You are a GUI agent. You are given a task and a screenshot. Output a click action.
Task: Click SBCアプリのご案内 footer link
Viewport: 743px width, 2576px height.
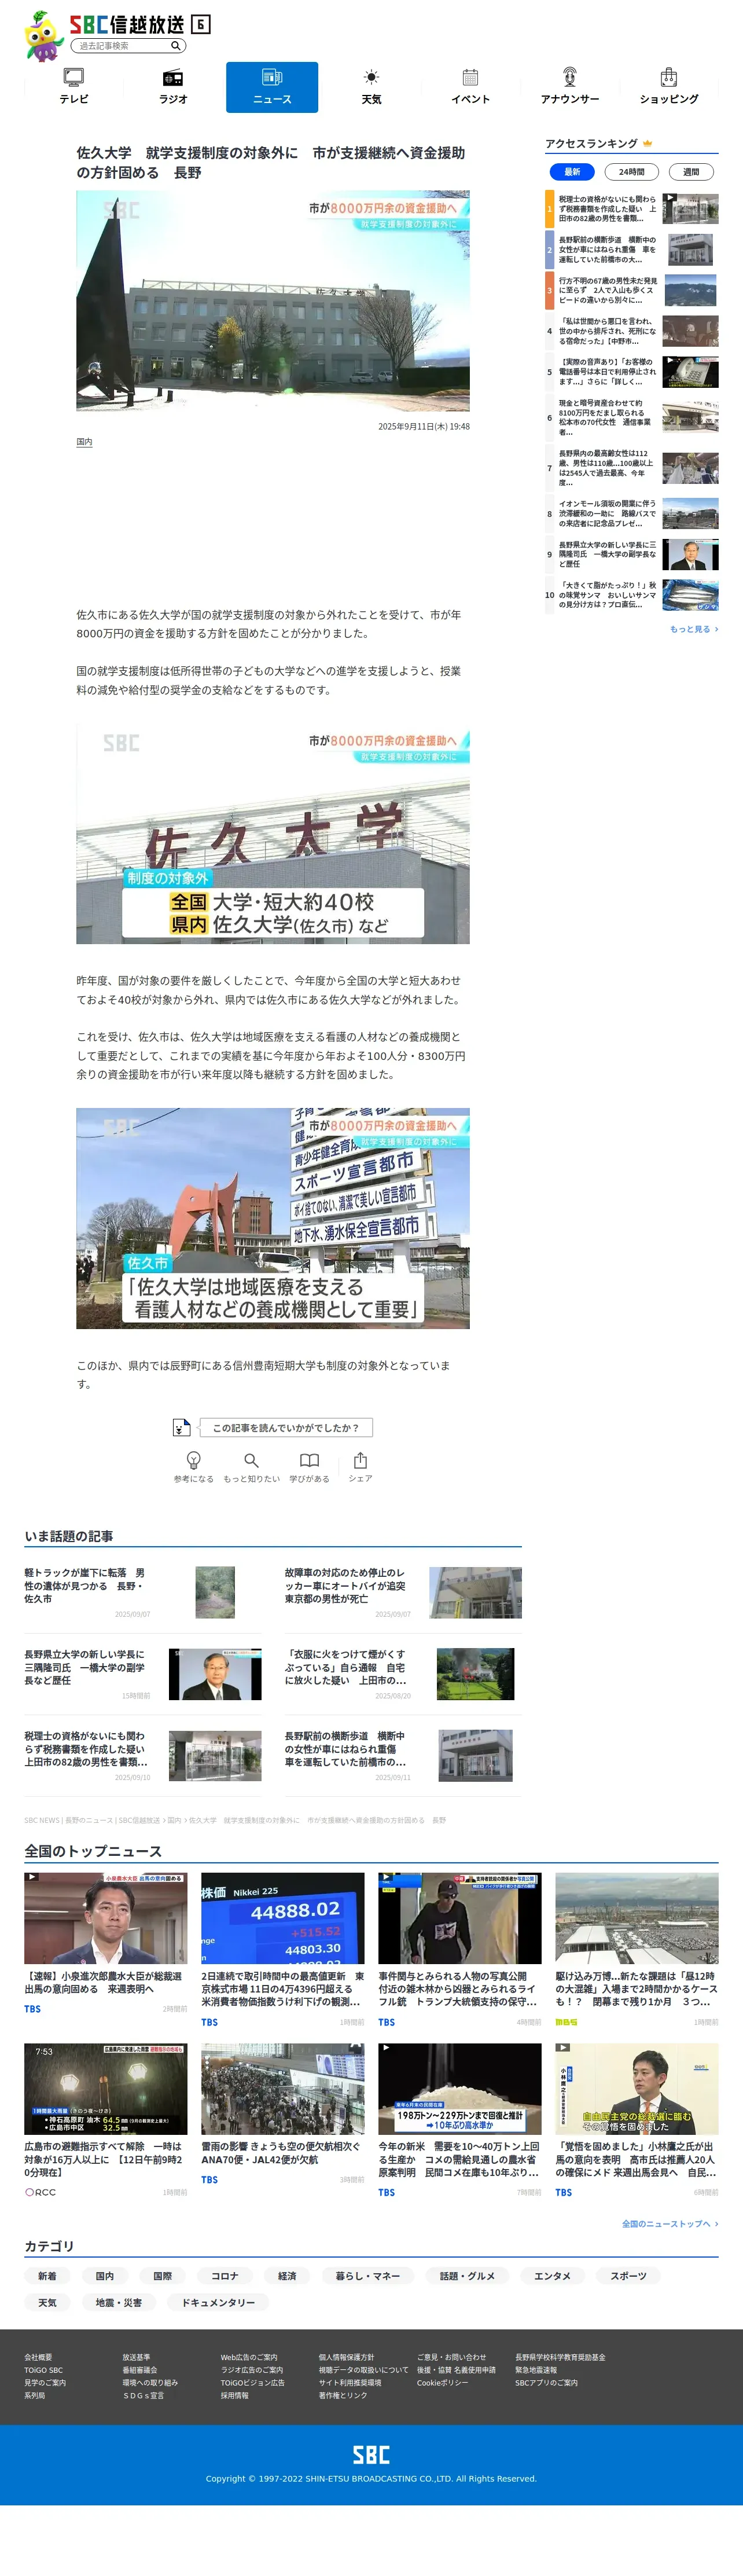click(546, 2383)
